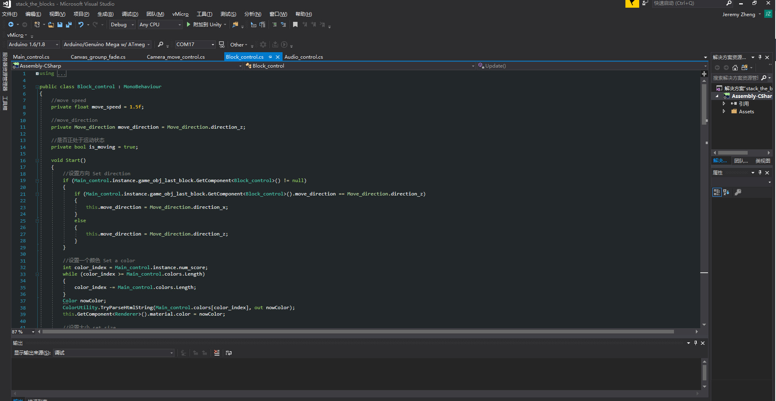Switch to 类视图 at Solution Explorer bottom

pyautogui.click(x=763, y=161)
